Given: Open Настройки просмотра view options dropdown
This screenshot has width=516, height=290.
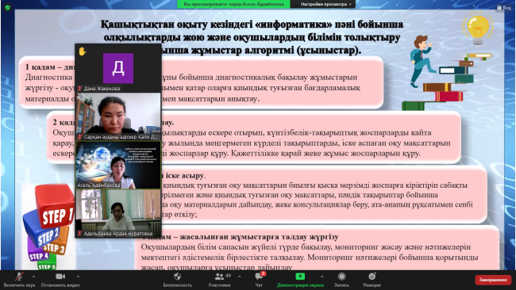Looking at the screenshot, I should 325,4.
